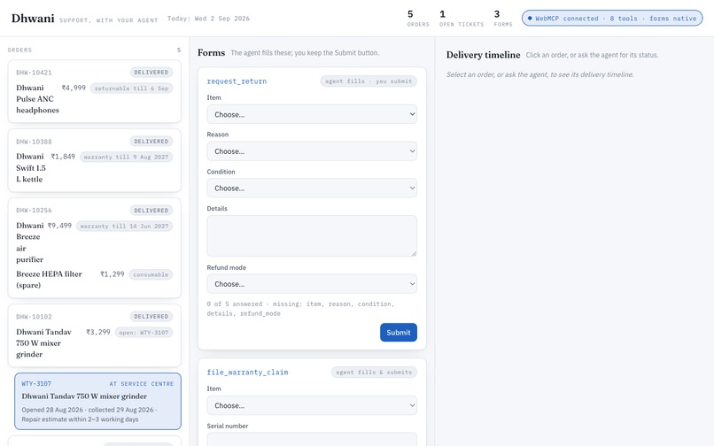Click the 'warranty till 14 Jun 2027' tag
This screenshot has height=446, width=714.
coord(124,227)
